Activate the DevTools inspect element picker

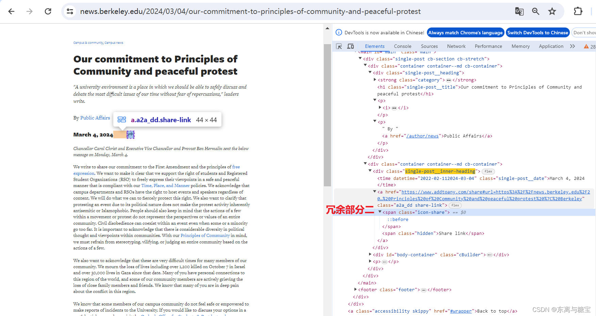[x=339, y=46]
